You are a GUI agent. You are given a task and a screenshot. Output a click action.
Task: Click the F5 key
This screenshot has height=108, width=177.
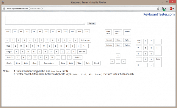point(40,31)
